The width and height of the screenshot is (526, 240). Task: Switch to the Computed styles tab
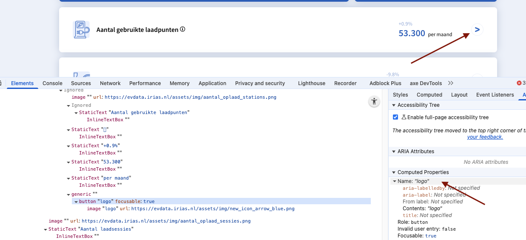point(429,95)
